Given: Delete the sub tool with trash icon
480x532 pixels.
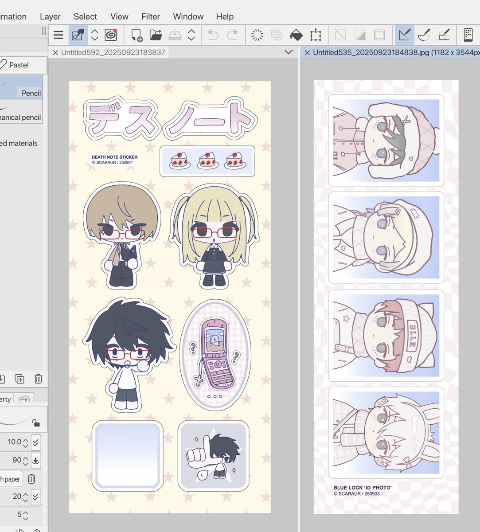Looking at the screenshot, I should click(x=38, y=379).
